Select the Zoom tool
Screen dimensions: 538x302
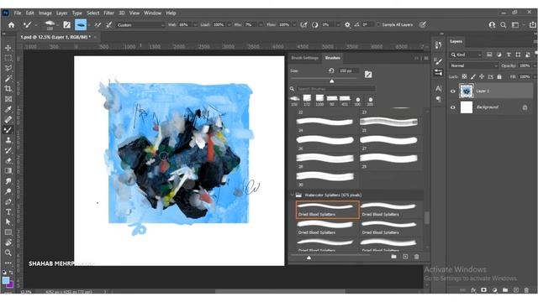pyautogui.click(x=8, y=253)
